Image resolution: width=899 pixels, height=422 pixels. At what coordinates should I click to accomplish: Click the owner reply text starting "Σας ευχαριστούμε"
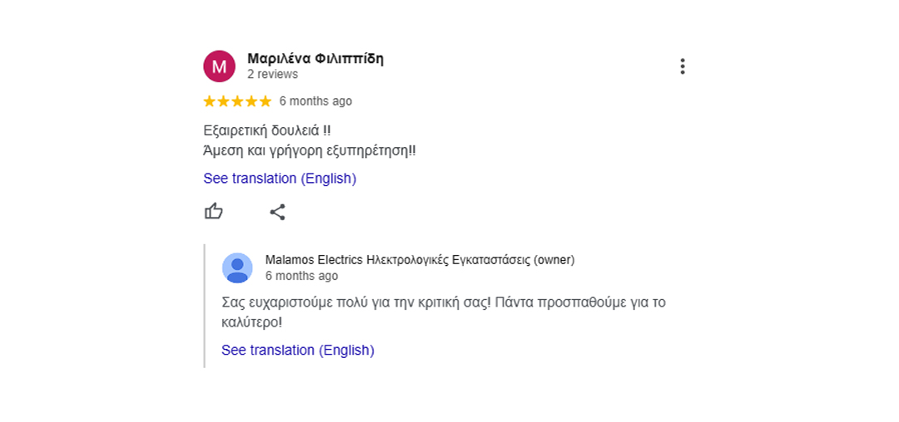click(x=444, y=312)
